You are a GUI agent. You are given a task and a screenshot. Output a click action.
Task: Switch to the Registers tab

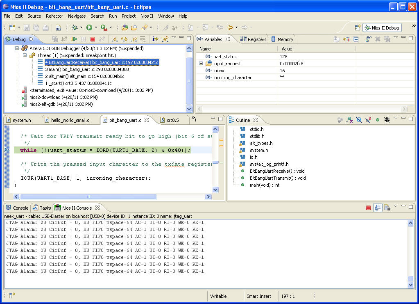[253, 39]
